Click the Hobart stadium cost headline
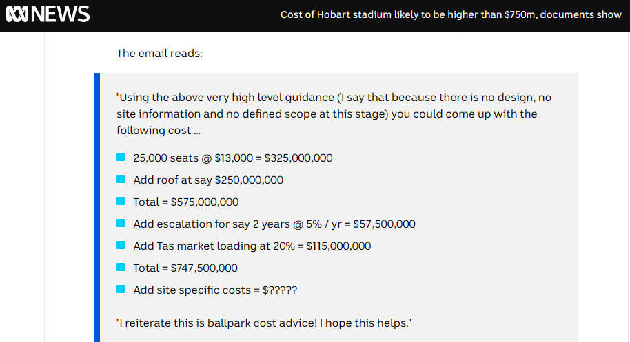Viewport: 630px width, 342px height. (451, 15)
